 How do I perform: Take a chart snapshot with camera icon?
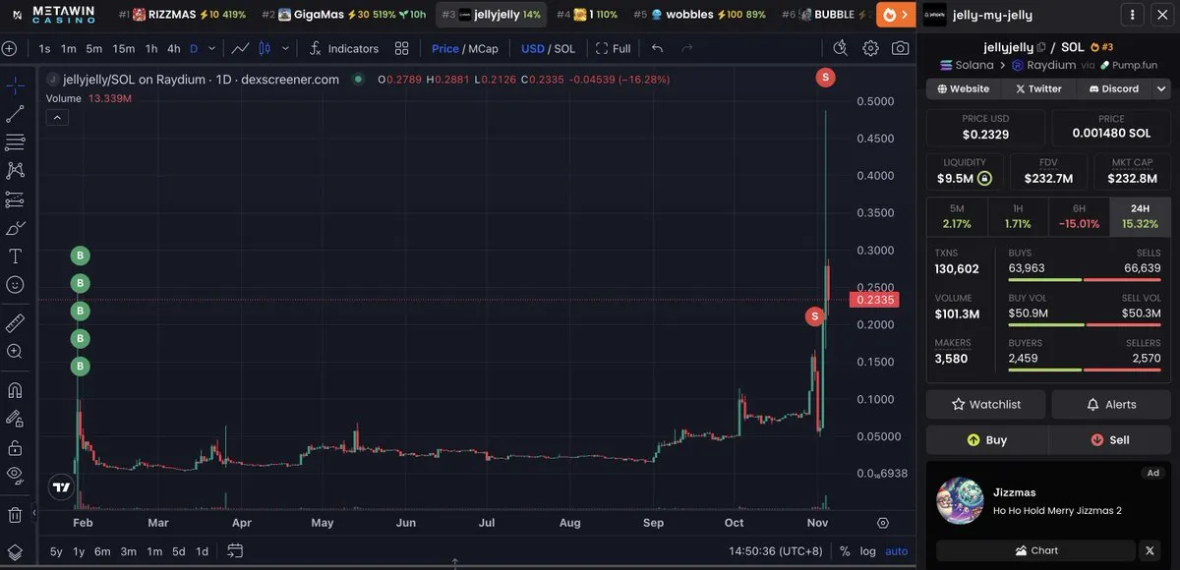click(900, 48)
